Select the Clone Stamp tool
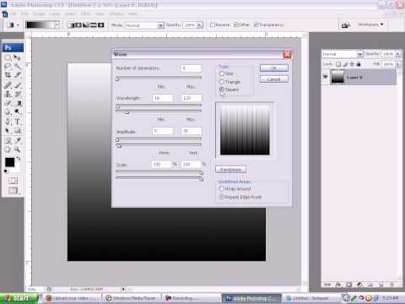This screenshot has height=304, width=405. coord(8,94)
